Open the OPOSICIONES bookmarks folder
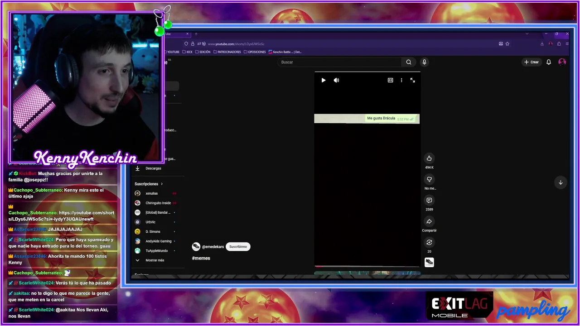 point(255,52)
